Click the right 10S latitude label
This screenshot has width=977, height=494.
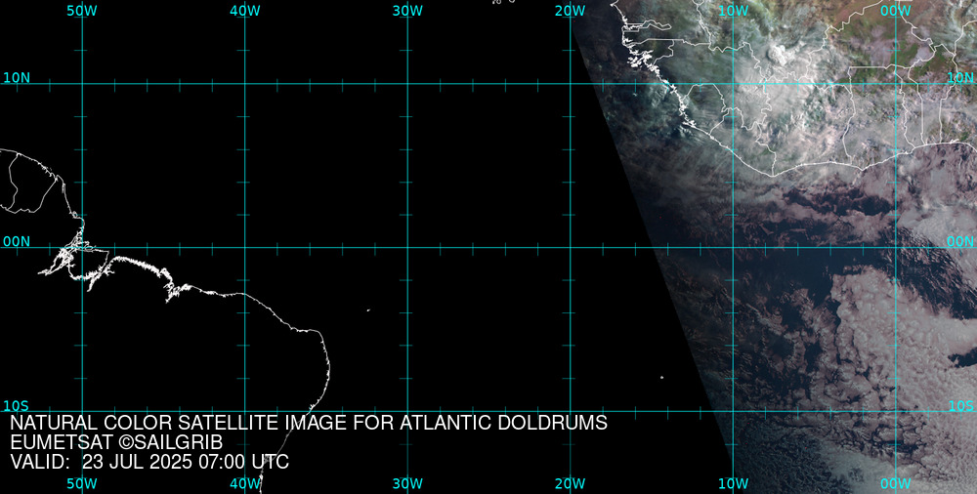coord(960,406)
